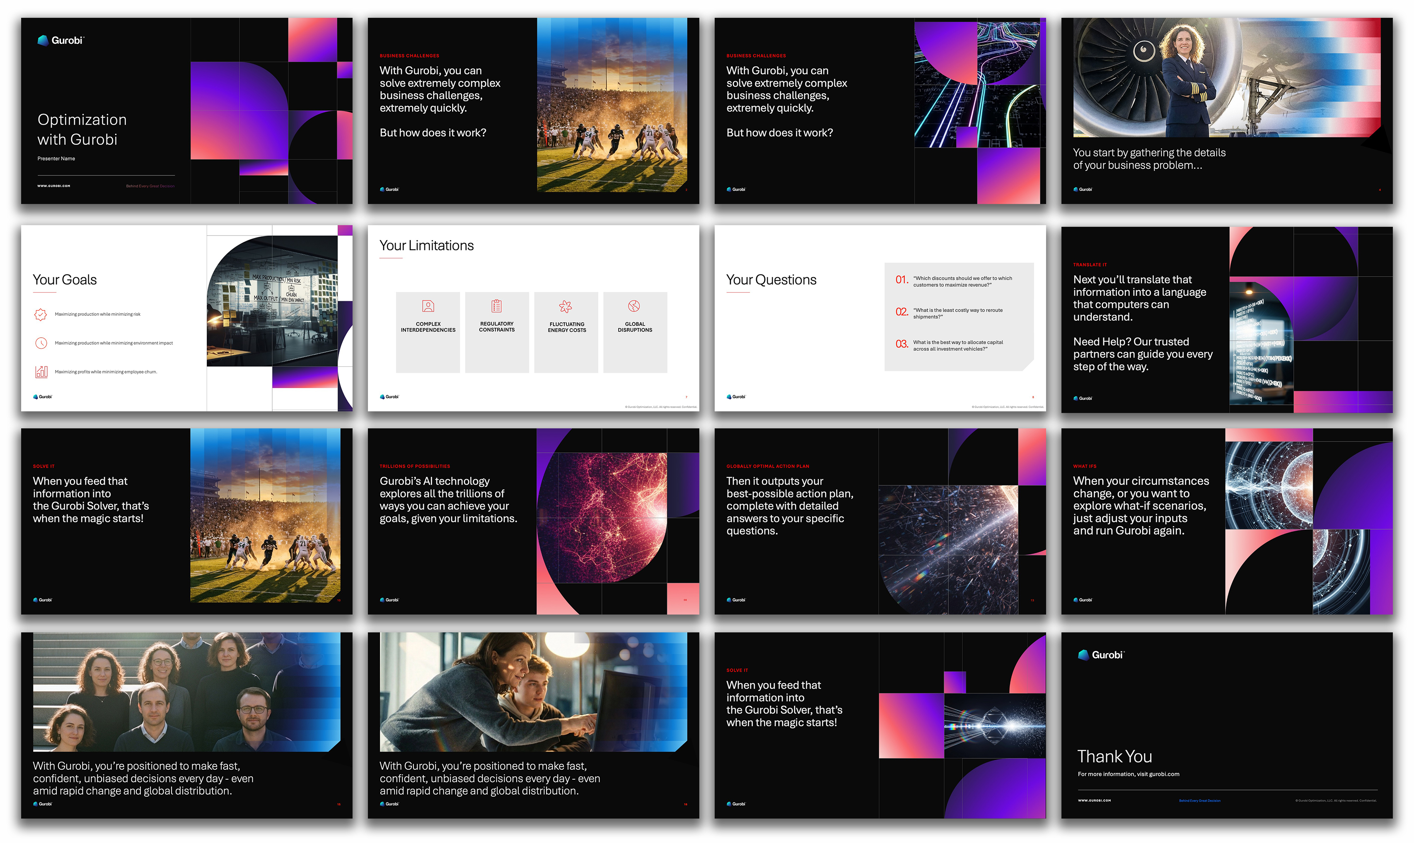Viewport: 1414px width, 843px height.
Task: Click the small Gurobi logo on Your Limitations slide
Action: (x=389, y=396)
